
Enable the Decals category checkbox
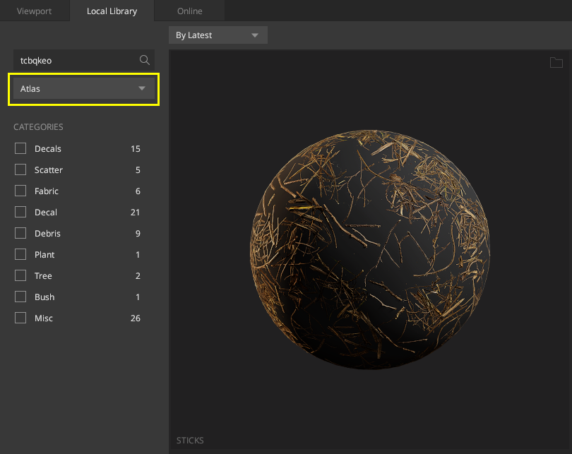click(20, 148)
